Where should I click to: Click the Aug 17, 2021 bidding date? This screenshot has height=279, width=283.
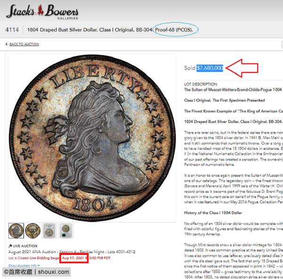(73, 258)
